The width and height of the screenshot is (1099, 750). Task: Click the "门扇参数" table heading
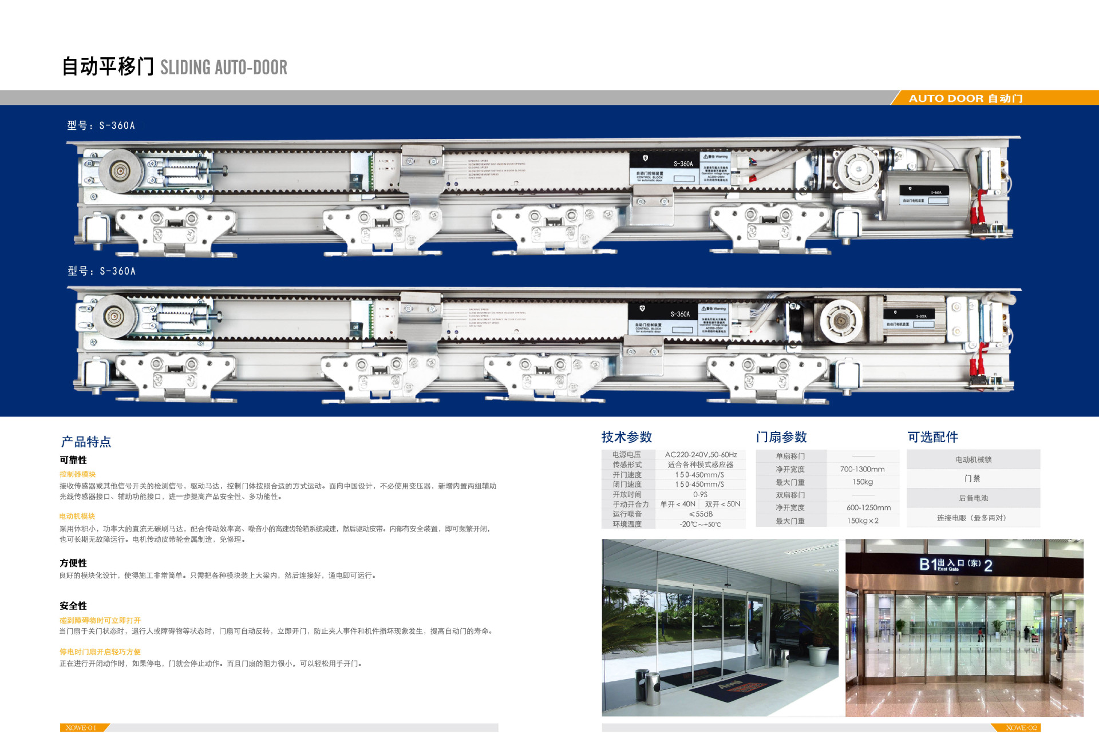[x=781, y=437]
